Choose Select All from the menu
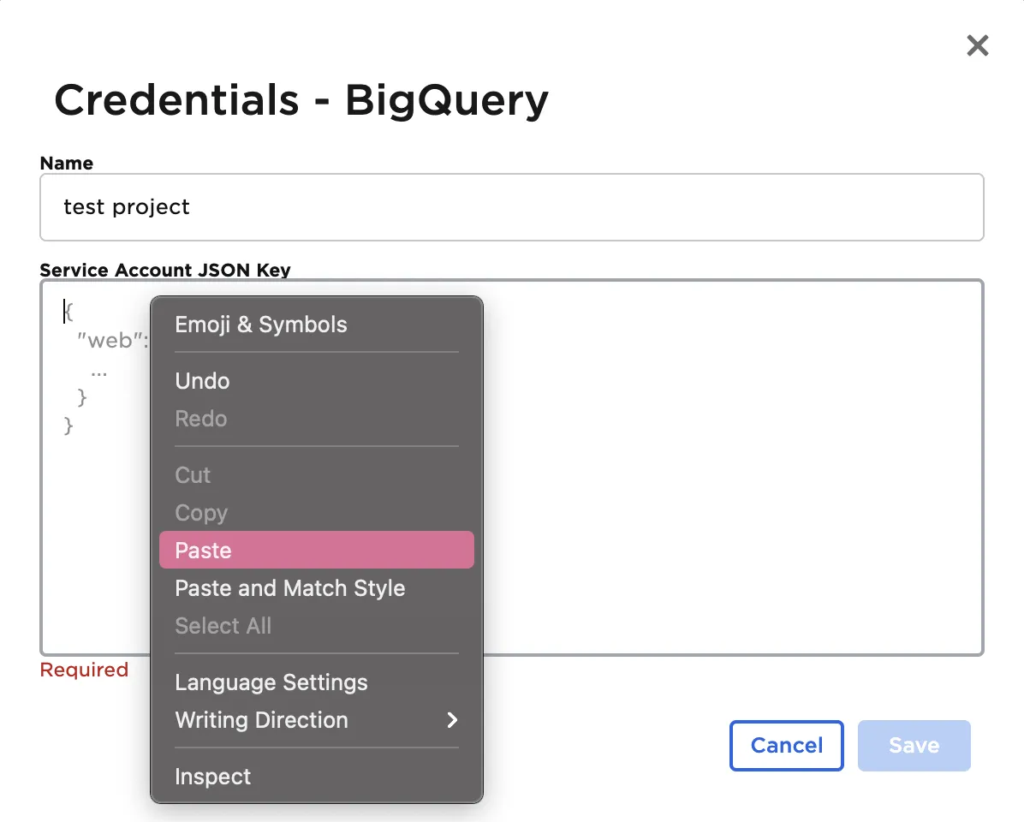Viewport: 1024px width, 822px height. [223, 626]
